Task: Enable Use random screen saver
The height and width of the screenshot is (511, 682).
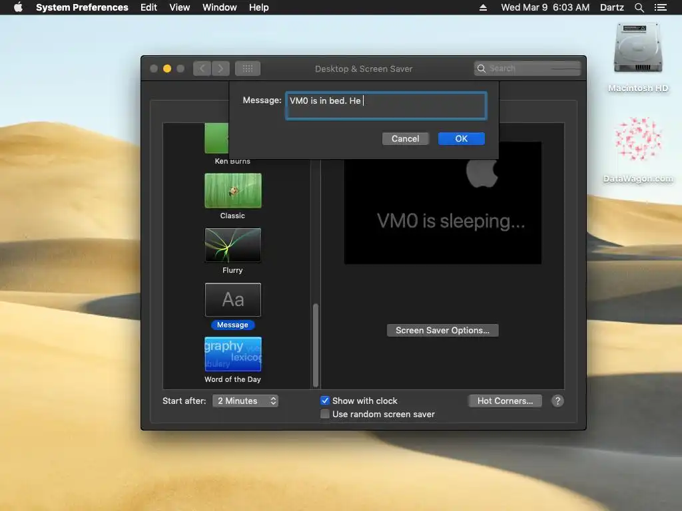Action: coord(325,414)
